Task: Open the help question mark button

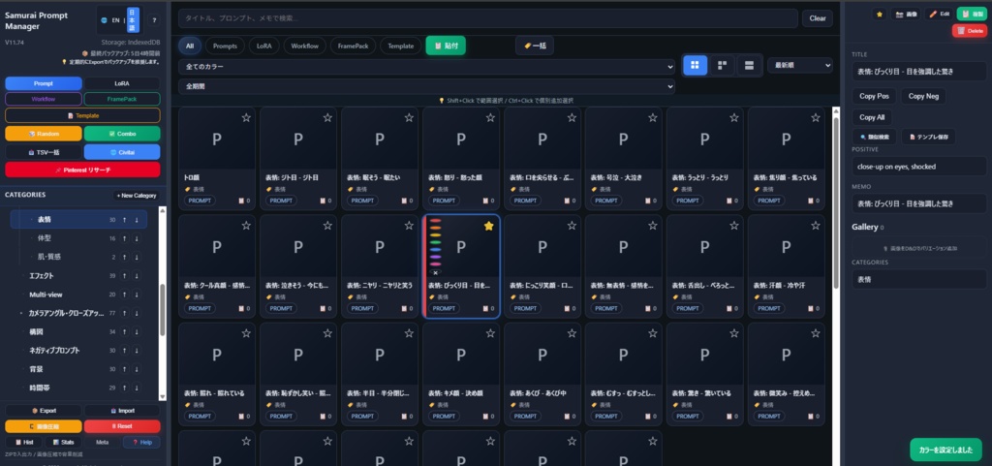Action: coord(154,20)
